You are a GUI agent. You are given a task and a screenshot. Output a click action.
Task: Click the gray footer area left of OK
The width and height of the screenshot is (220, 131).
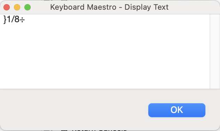click(x=73, y=110)
